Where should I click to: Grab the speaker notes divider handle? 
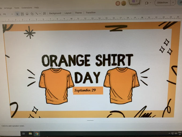coord(90,120)
